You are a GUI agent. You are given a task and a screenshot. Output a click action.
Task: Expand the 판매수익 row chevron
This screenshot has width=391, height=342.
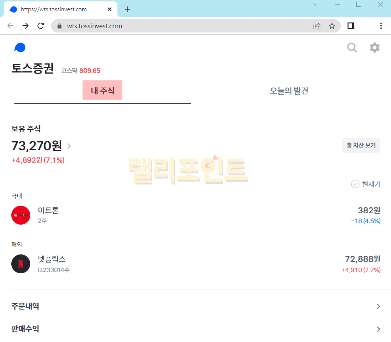coord(378,329)
